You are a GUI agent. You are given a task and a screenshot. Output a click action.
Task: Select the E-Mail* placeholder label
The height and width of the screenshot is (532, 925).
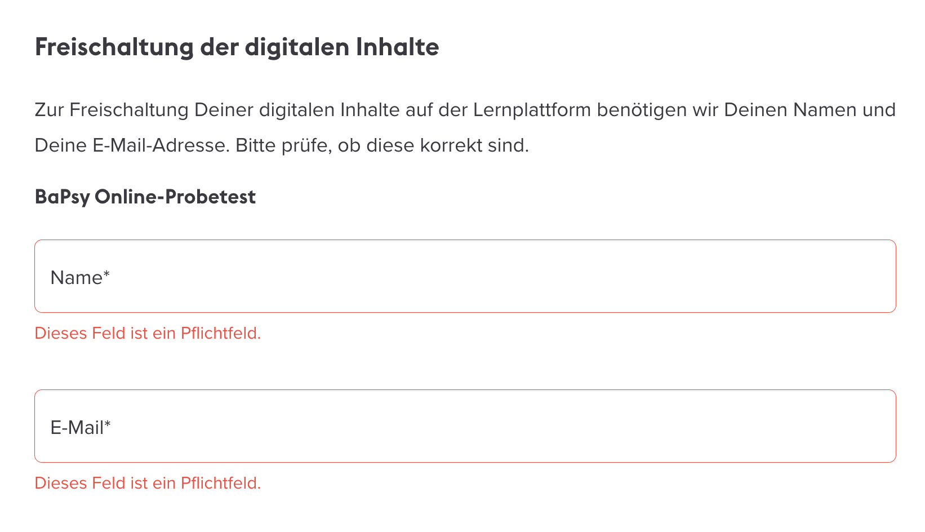pos(81,427)
